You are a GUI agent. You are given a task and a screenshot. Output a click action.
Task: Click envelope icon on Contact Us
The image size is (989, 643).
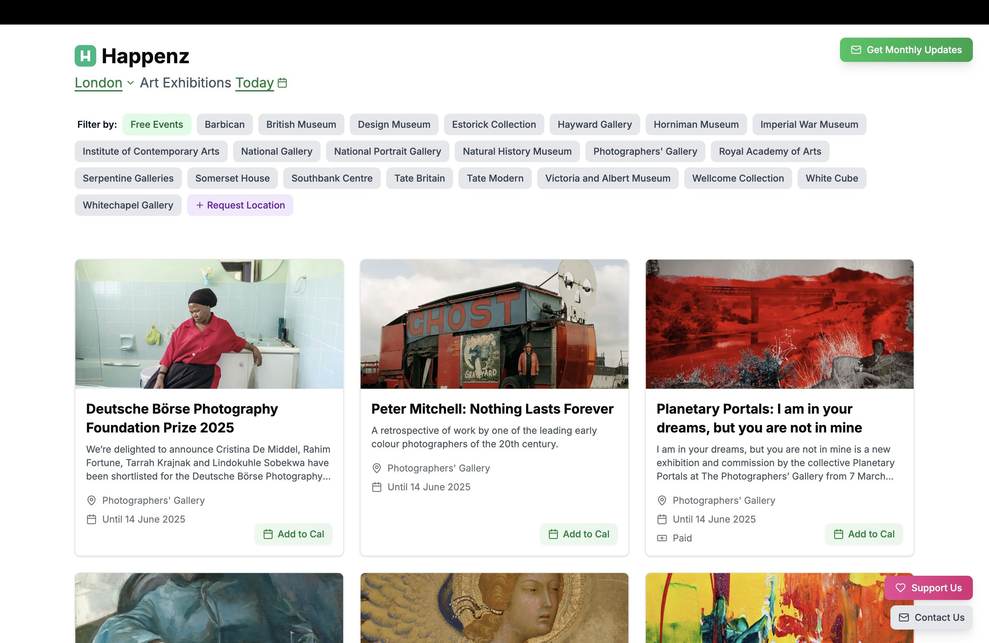point(904,617)
